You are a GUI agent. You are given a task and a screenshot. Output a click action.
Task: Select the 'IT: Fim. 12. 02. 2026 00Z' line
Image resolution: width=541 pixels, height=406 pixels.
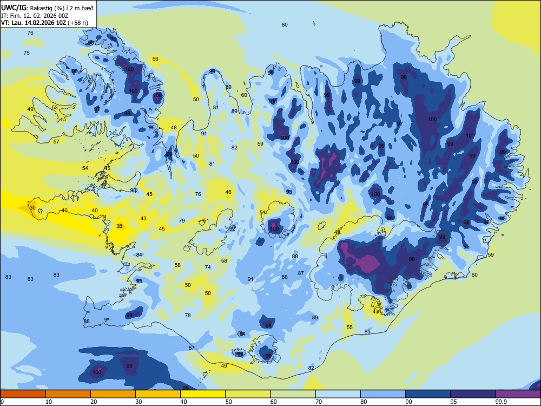35,16
